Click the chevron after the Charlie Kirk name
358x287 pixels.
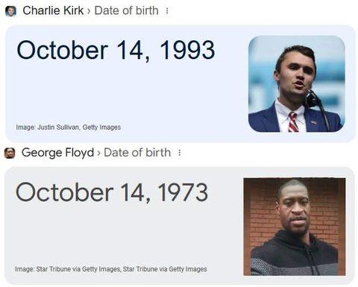(x=89, y=11)
